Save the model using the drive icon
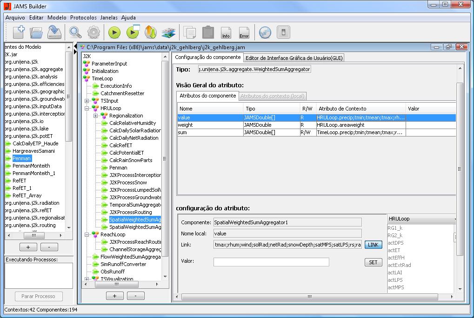The image size is (474, 318). click(x=54, y=32)
